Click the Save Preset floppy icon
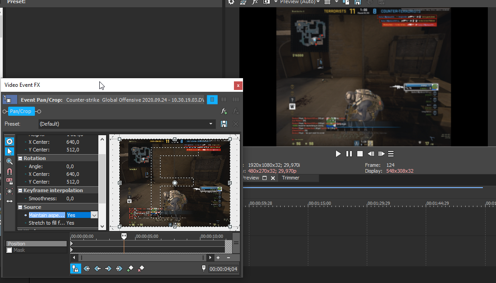Image resolution: width=496 pixels, height=283 pixels. [224, 124]
